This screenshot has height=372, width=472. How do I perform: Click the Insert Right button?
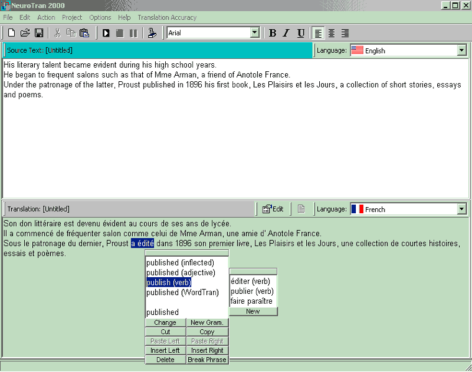pyautogui.click(x=207, y=350)
